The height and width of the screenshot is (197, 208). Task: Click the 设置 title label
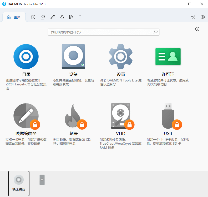click(x=121, y=74)
